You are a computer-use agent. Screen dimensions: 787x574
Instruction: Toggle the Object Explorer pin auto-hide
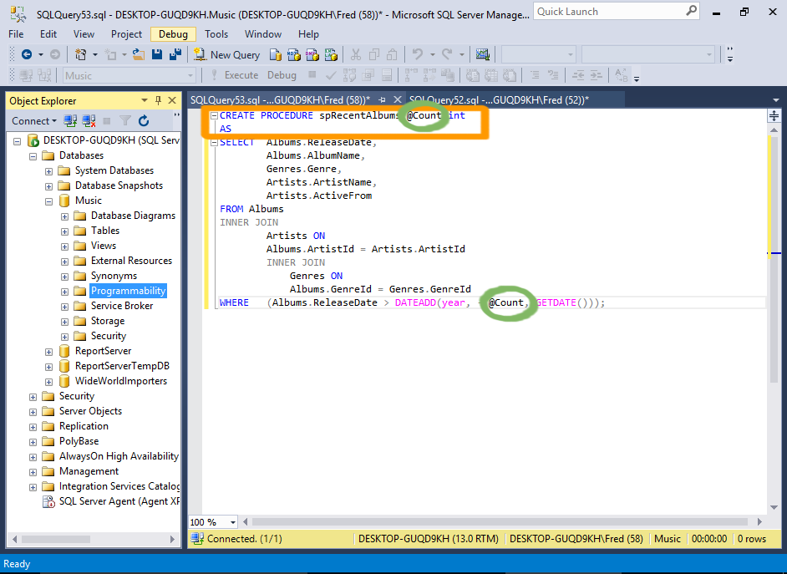(158, 100)
